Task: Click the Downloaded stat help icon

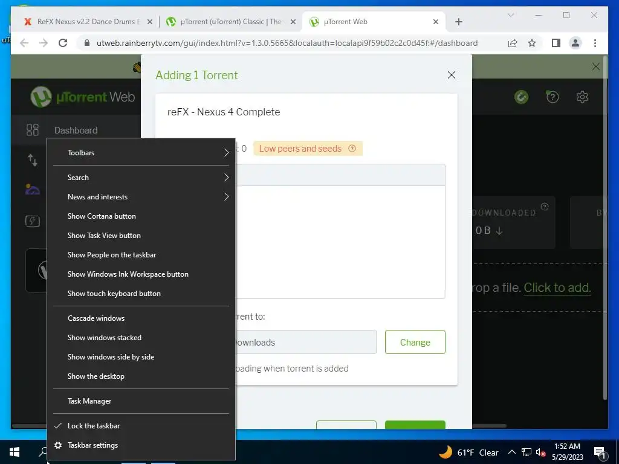Action: 545,207
